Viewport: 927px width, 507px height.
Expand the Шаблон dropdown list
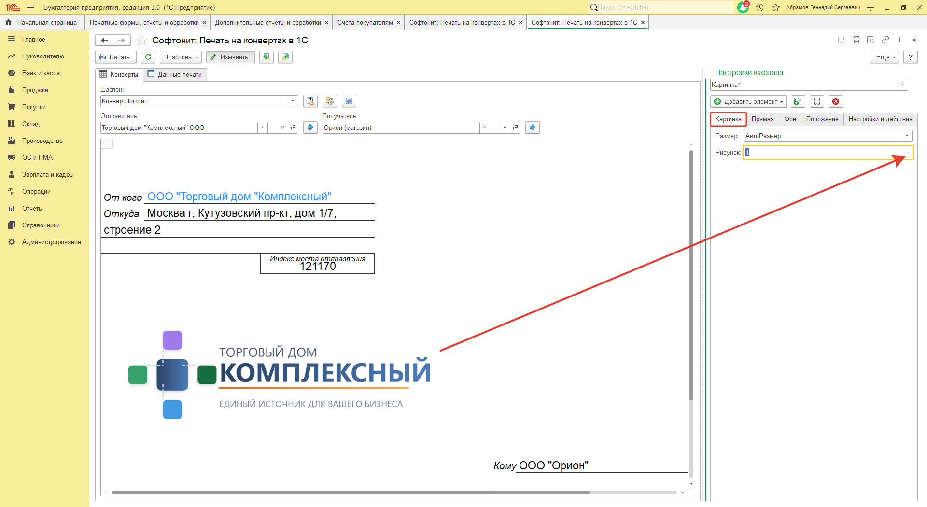pos(293,101)
